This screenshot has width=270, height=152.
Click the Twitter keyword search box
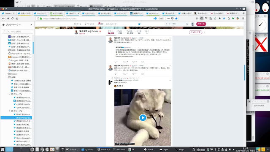176,24
